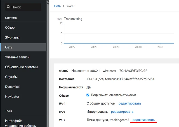Select the Сеть sidebar item
179x127 pixels.
pos(23,47)
